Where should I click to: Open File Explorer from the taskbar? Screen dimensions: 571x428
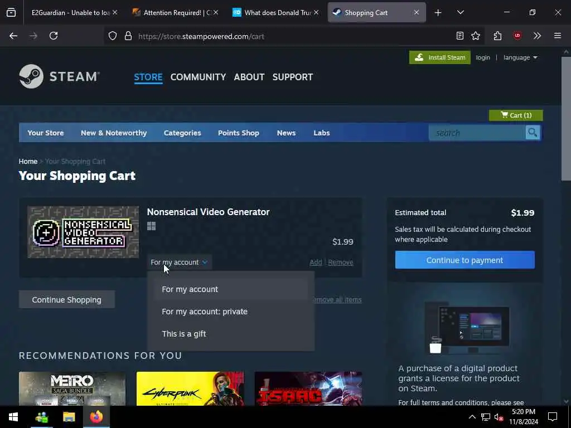tap(69, 417)
